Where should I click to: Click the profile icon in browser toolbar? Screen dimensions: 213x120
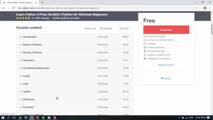(x=205, y=8)
